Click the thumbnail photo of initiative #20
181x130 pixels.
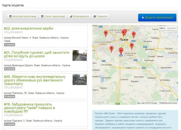tap(79, 80)
